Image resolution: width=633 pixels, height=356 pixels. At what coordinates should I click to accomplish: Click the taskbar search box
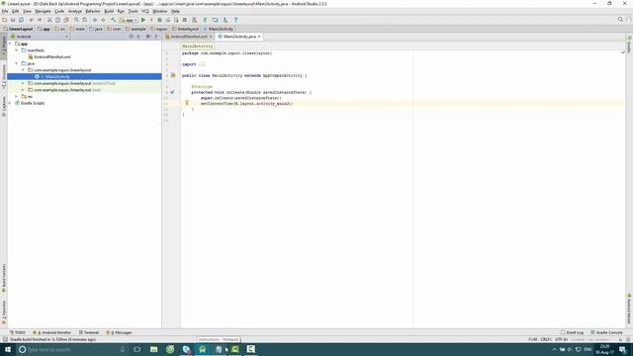(x=73, y=349)
